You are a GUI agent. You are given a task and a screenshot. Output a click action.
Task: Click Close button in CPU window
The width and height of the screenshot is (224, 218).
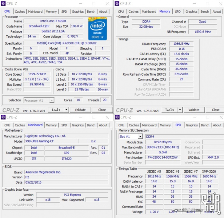tap(102, 110)
